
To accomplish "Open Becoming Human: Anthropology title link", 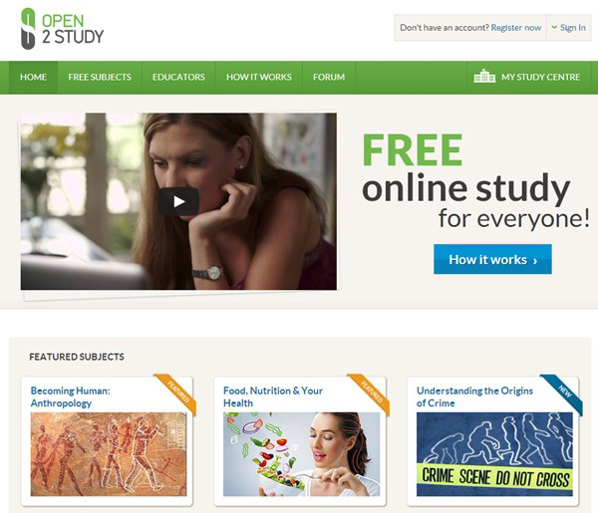I will click(70, 396).
